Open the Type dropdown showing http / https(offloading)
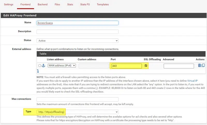The image size is (207, 125). pyautogui.click(x=77, y=112)
